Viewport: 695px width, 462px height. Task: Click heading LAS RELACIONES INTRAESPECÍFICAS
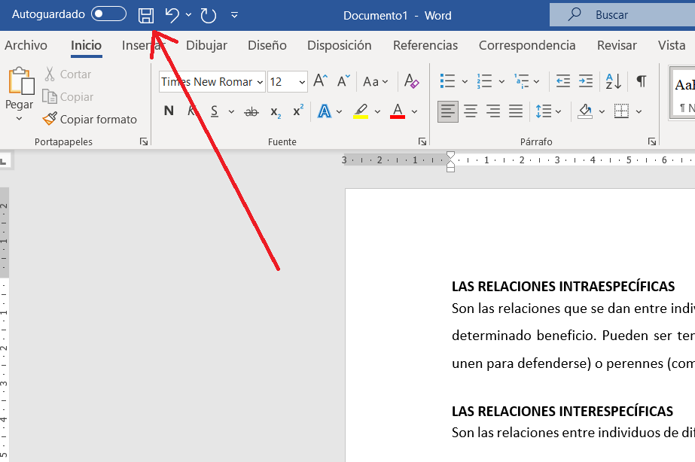tap(563, 287)
